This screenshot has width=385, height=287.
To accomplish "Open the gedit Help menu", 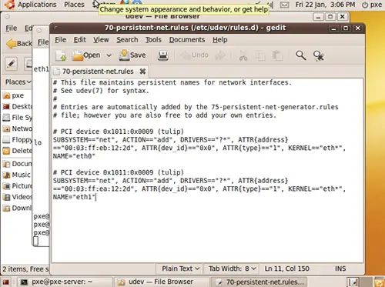I will coord(220,40).
